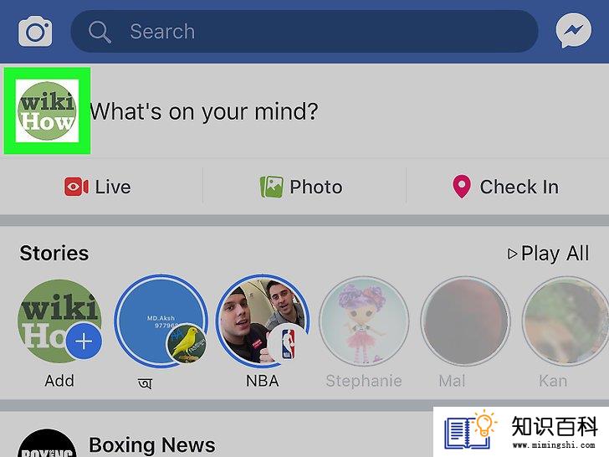The image size is (609, 457).
Task: Tap the red Live video icon
Action: click(76, 187)
